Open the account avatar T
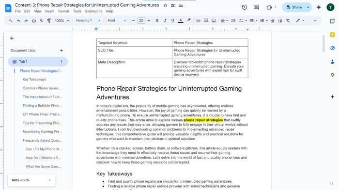The image size is (339, 190). pyautogui.click(x=330, y=7)
